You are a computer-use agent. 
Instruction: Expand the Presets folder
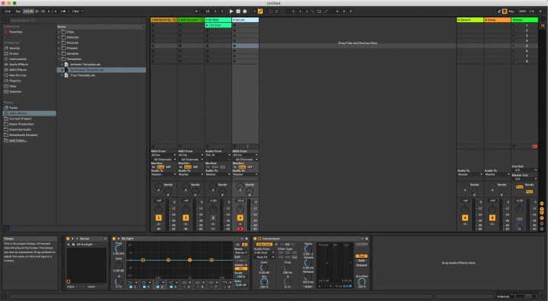[x=59, y=48]
